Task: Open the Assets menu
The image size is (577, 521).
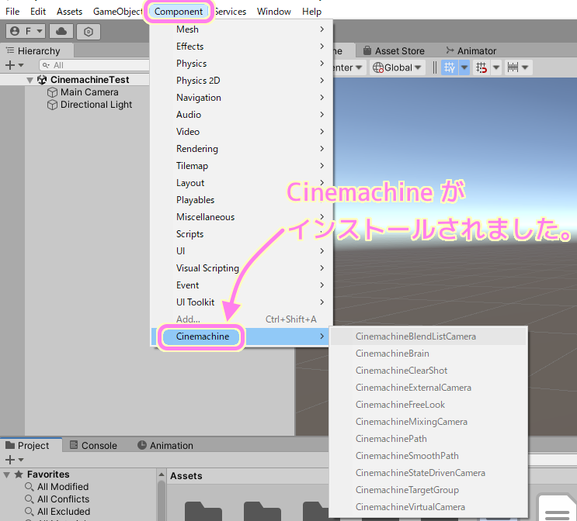Action: click(69, 12)
